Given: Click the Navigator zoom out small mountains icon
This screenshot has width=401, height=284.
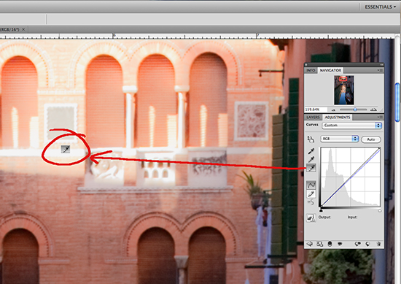Looking at the screenshot, I should 334,110.
